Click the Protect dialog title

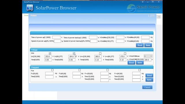[34, 15]
